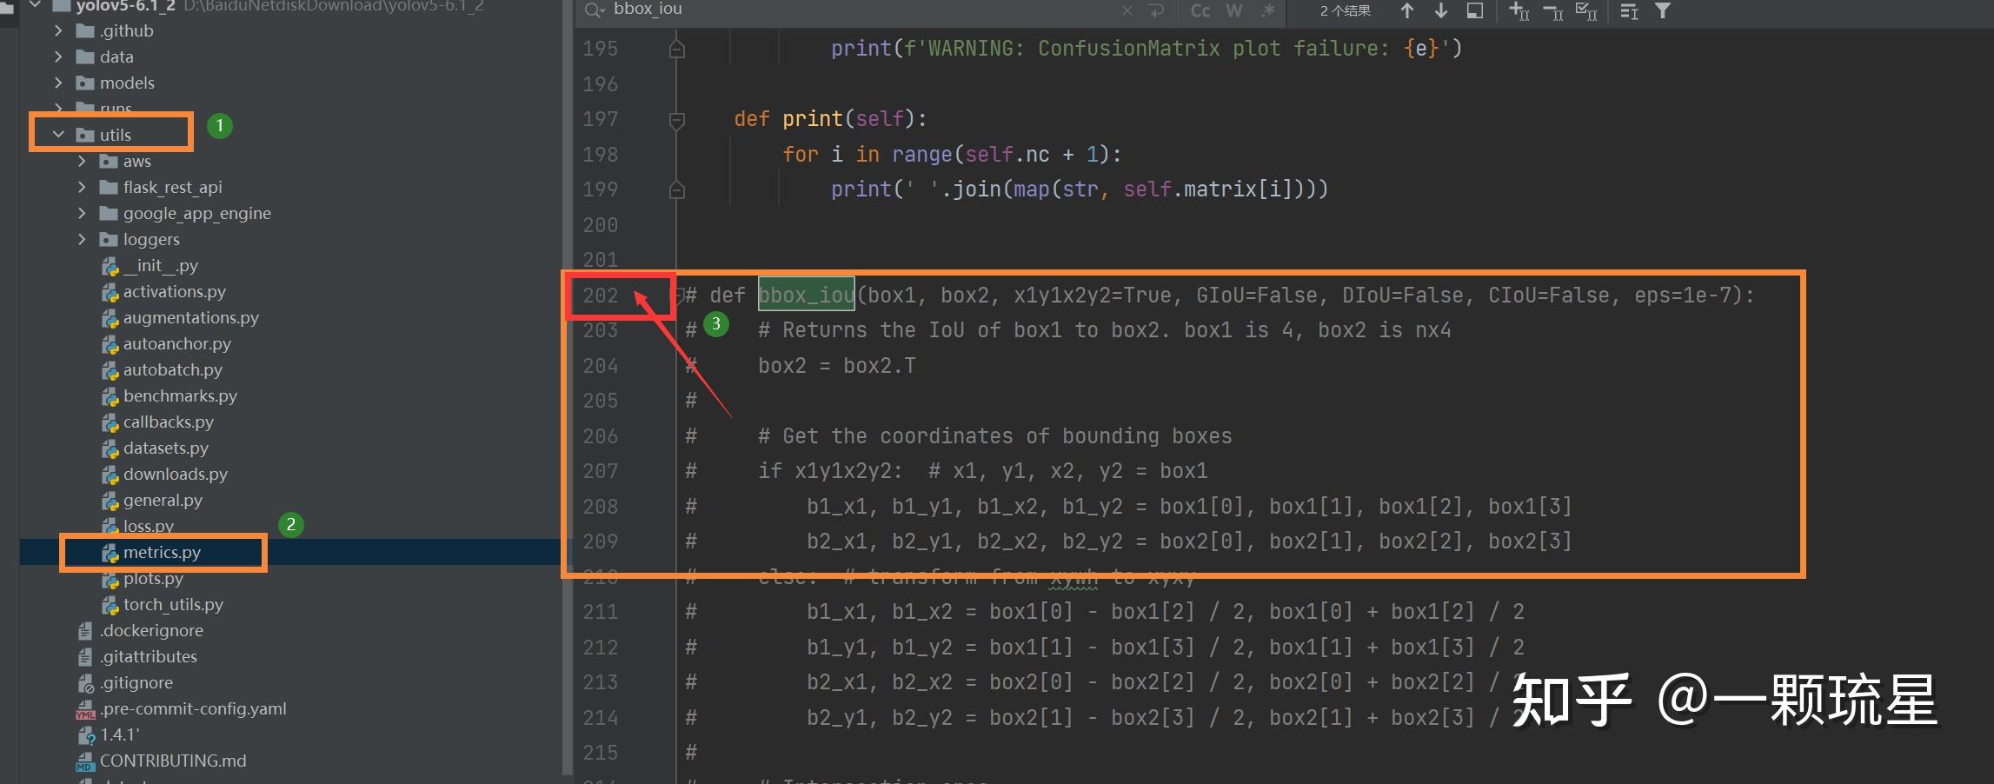The height and width of the screenshot is (784, 1994).
Task: Open .dockerignore file
Action: [151, 630]
